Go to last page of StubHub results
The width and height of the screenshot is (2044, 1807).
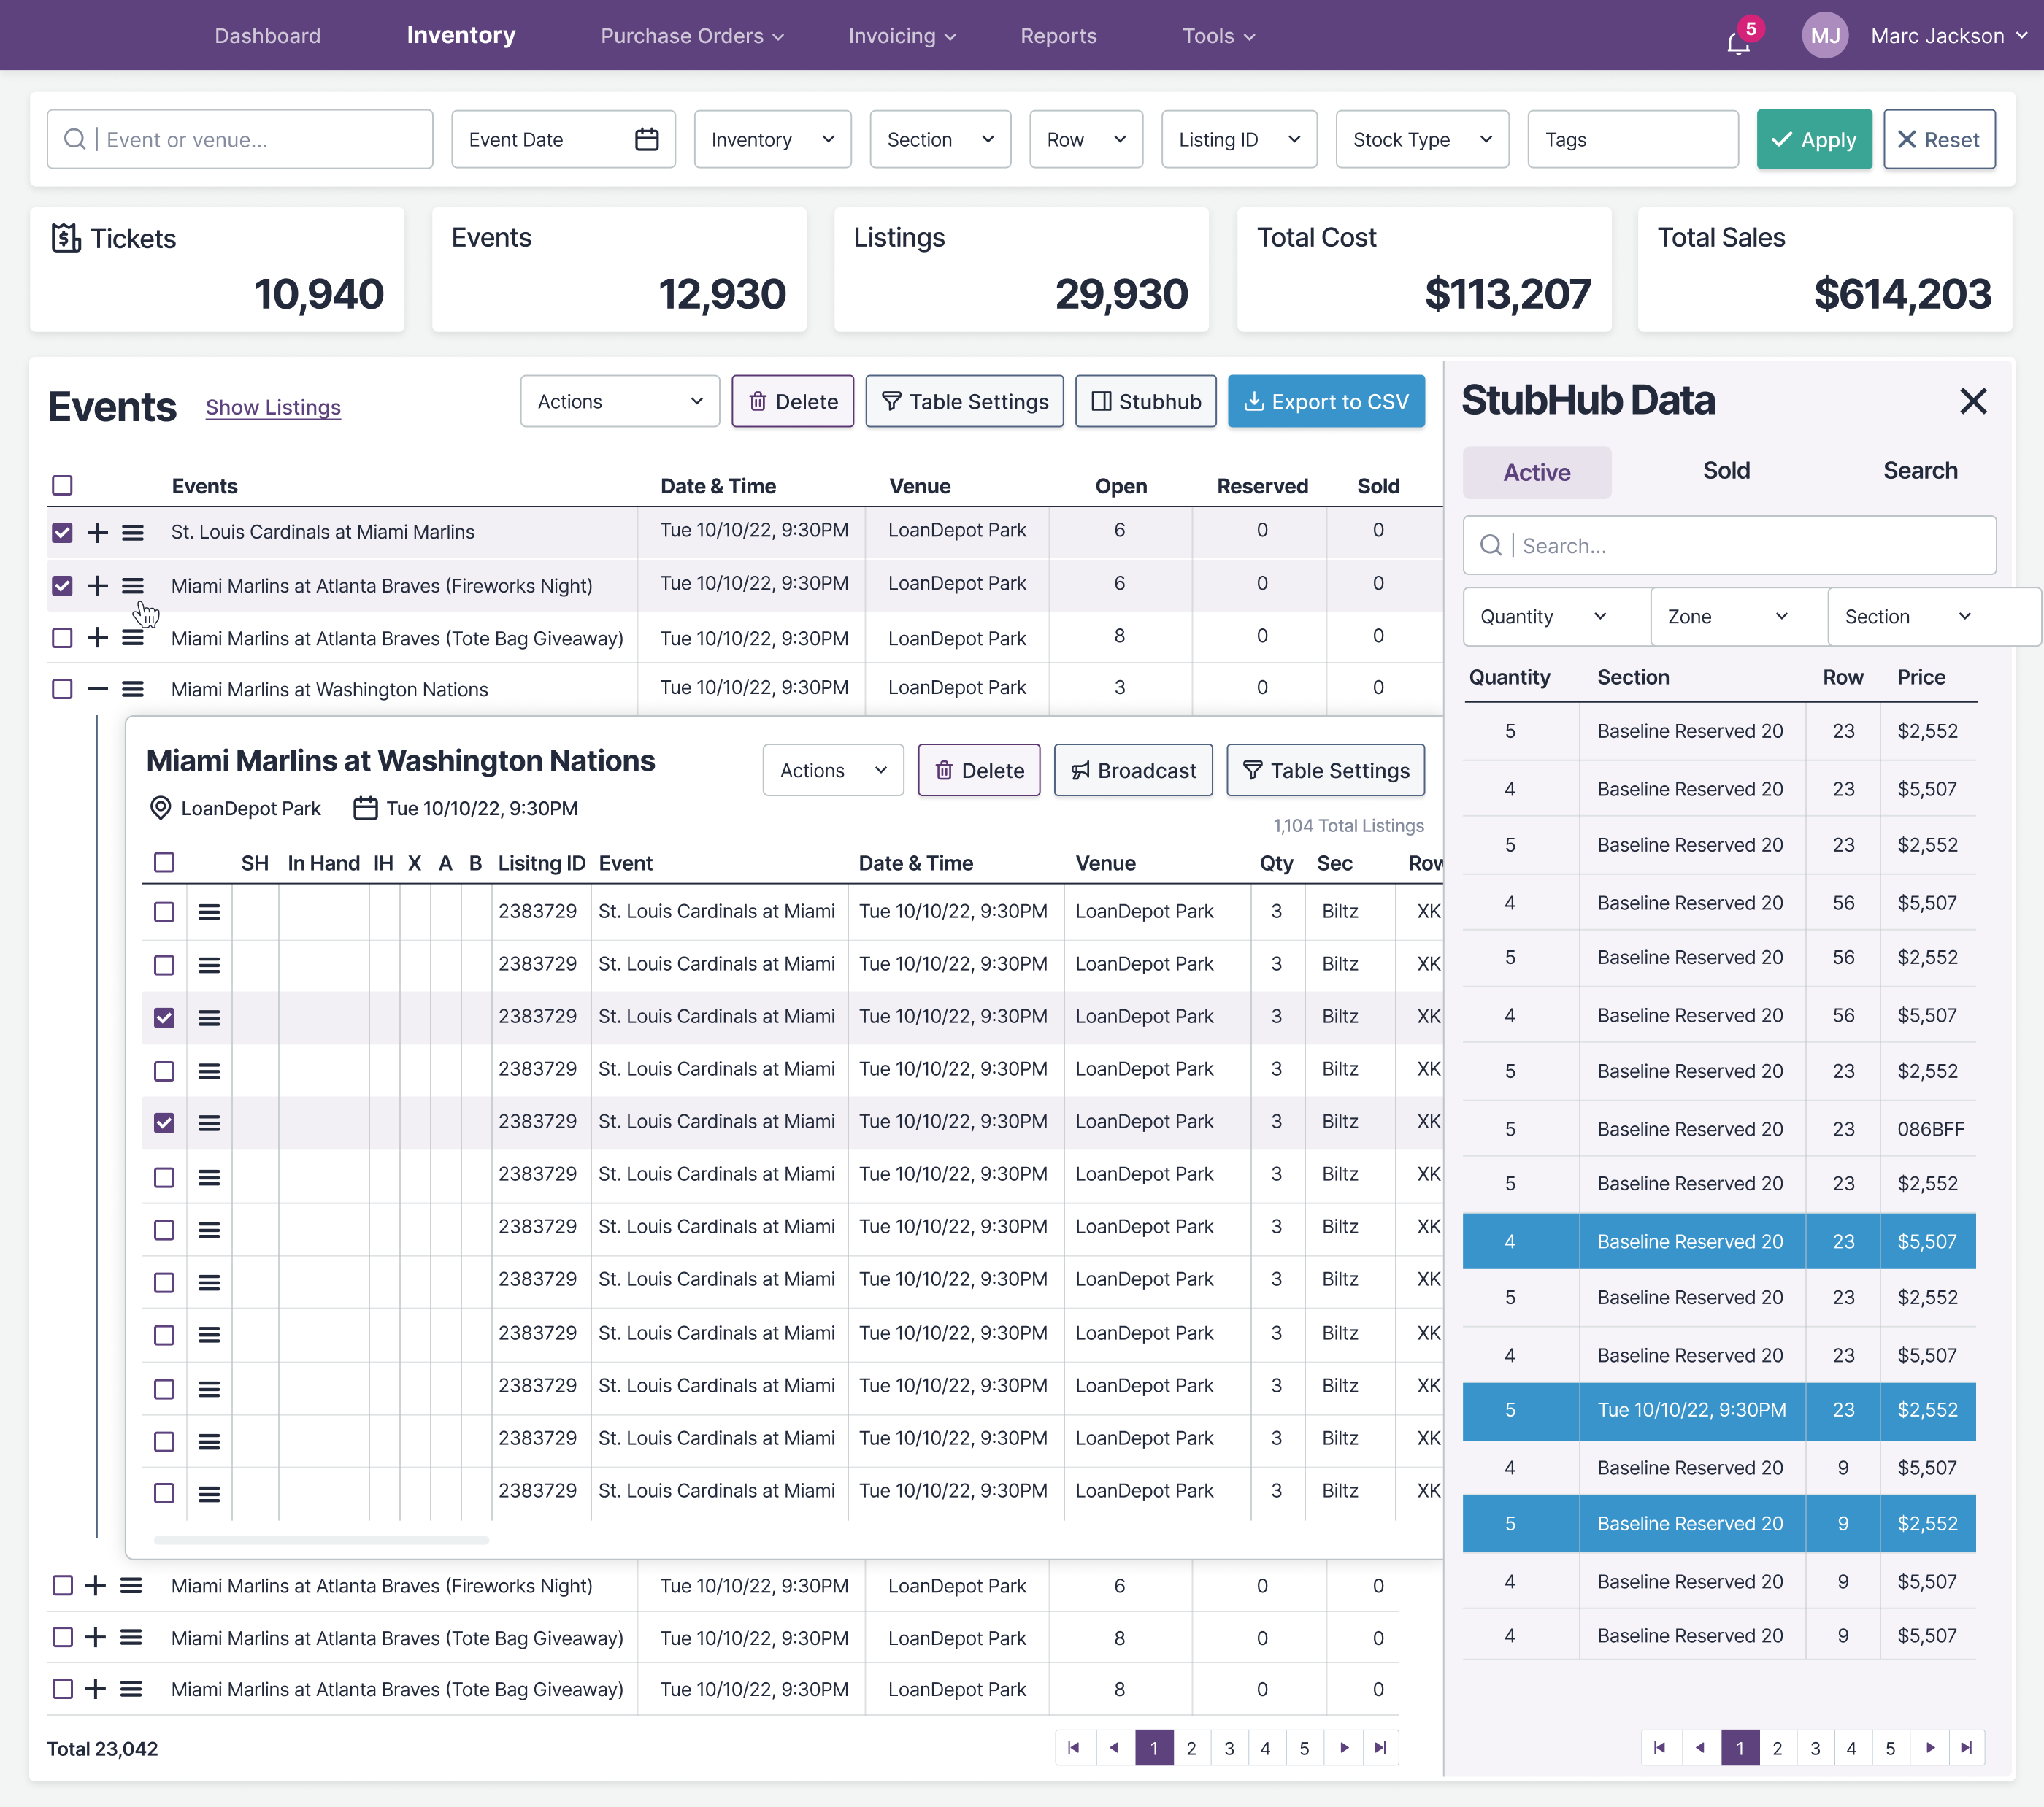point(1966,1747)
